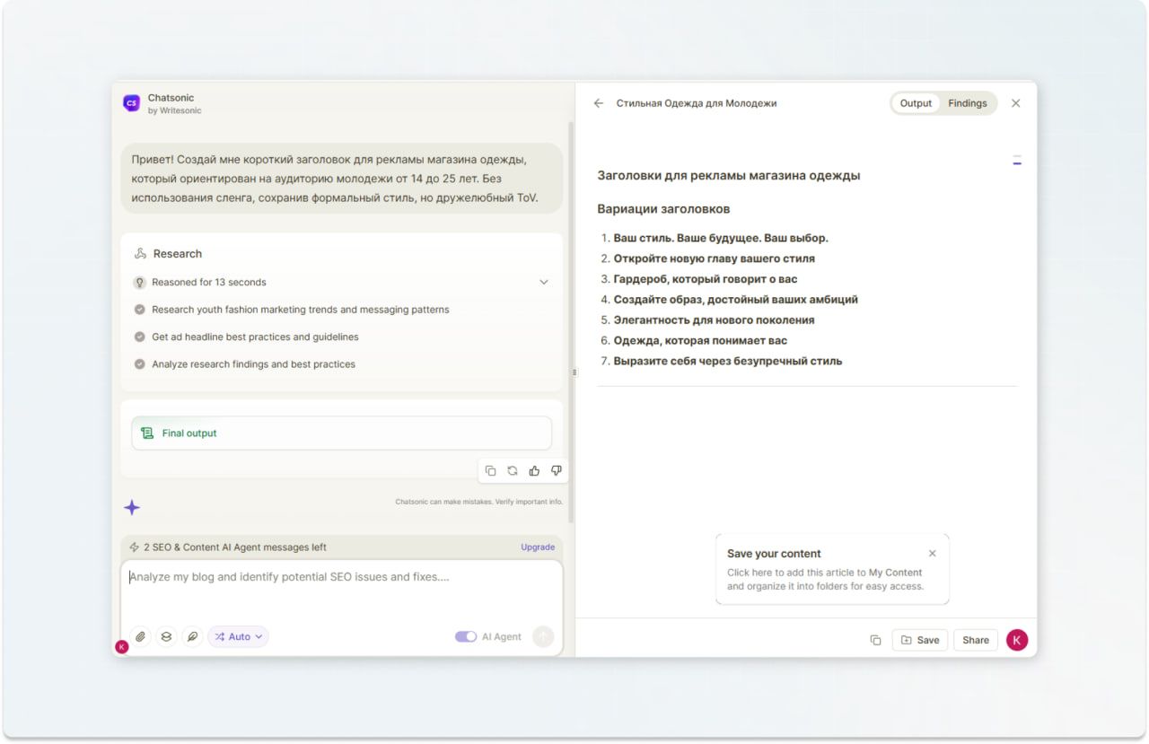Regenerate the chat response
This screenshot has height=744, width=1149.
tap(513, 470)
